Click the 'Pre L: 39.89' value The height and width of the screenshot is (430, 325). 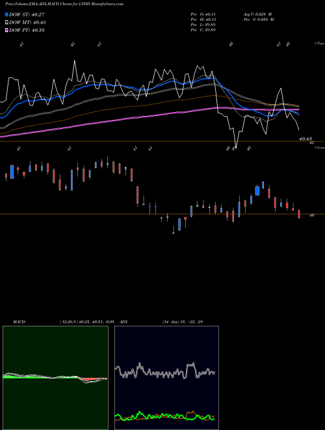pos(203,25)
